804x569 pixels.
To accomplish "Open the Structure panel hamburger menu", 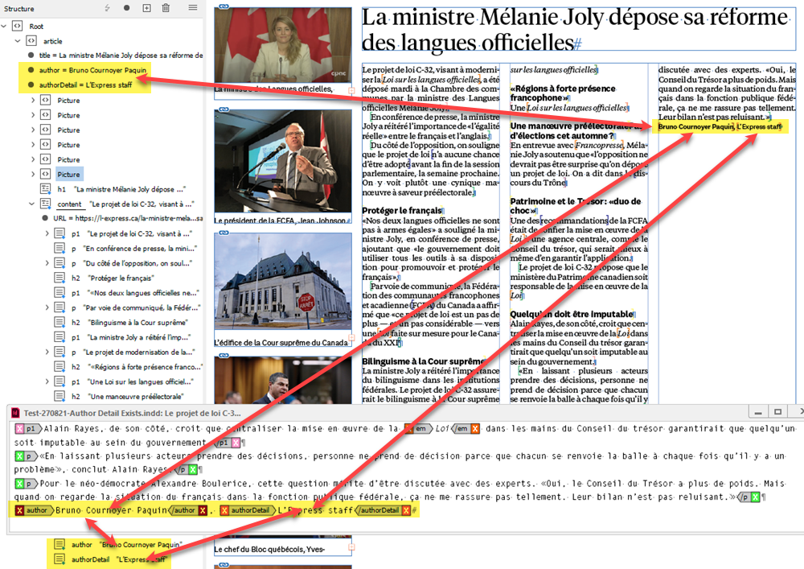I will pos(193,8).
